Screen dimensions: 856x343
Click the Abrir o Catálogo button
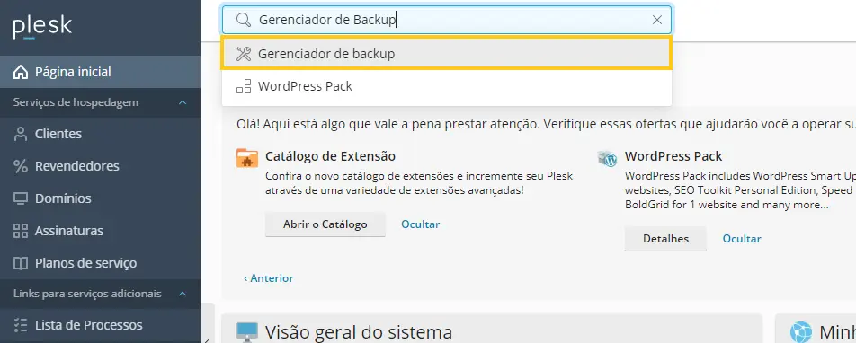point(325,224)
